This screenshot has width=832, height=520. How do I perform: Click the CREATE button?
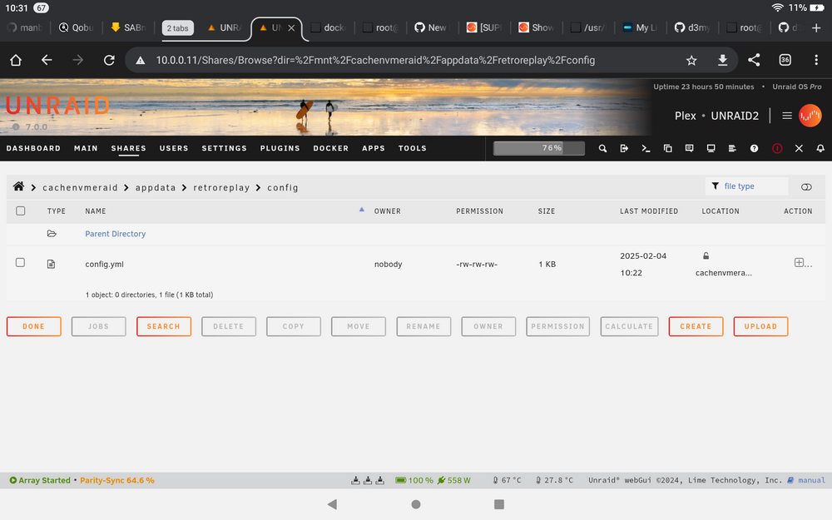696,326
